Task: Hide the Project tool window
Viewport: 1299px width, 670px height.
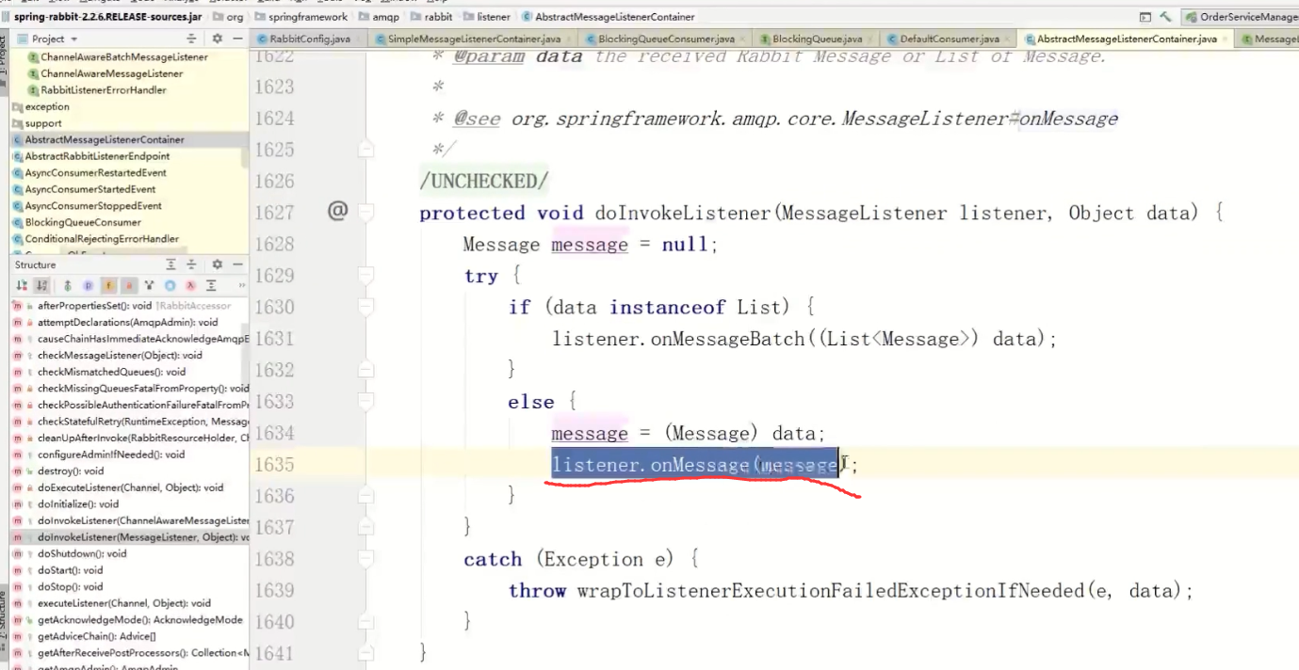Action: 236,39
